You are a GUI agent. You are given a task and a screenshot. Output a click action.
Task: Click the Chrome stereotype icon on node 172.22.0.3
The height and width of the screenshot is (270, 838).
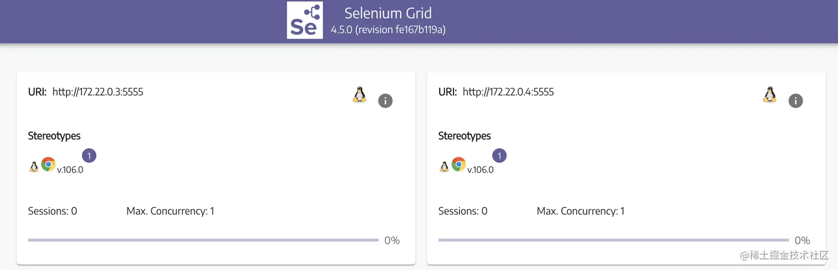[48, 164]
